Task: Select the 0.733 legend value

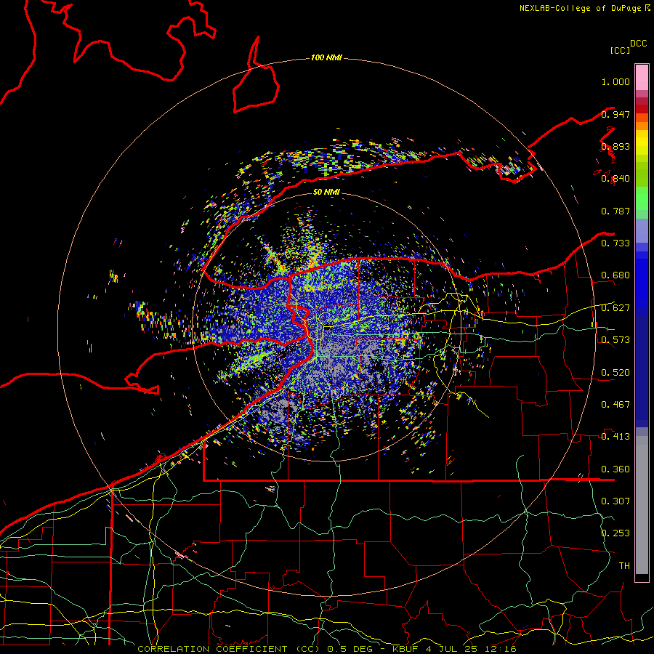Action: click(615, 243)
